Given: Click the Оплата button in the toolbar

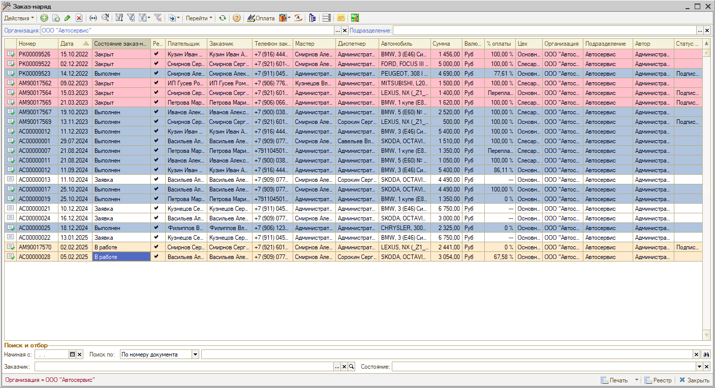Looking at the screenshot, I should (261, 18).
